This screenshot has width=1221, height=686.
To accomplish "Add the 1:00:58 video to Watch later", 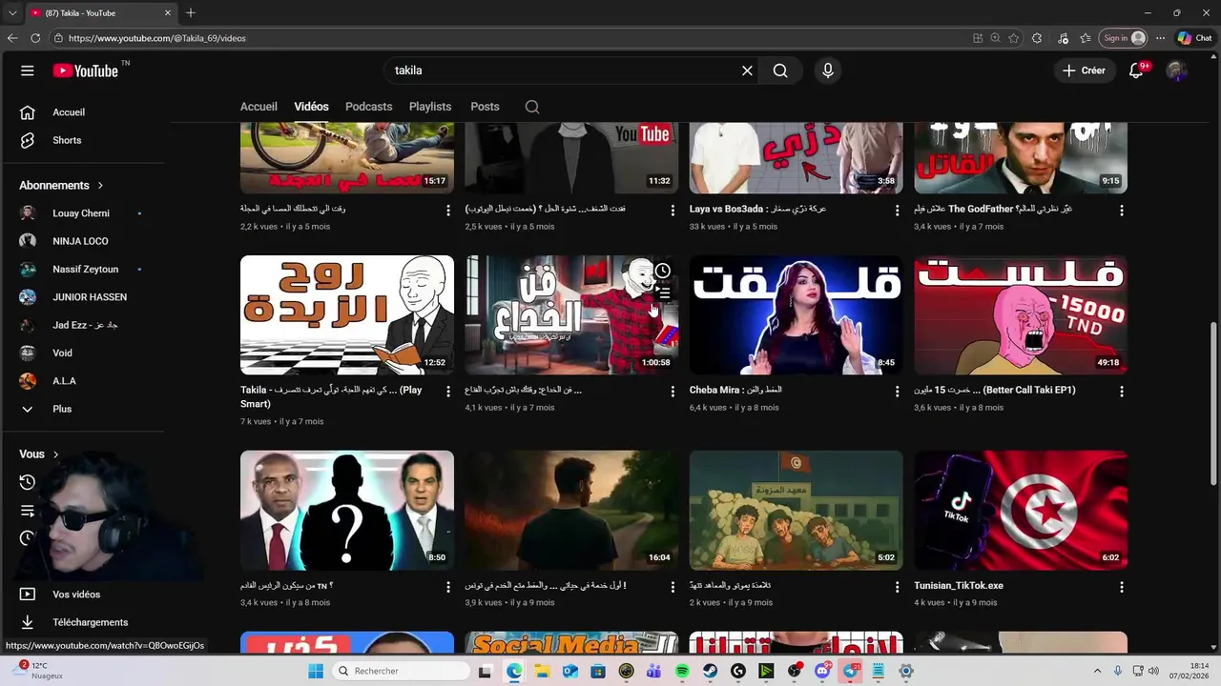I will pos(663,272).
